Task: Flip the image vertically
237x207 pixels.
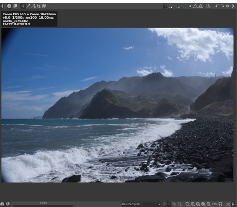Action: [x=228, y=6]
